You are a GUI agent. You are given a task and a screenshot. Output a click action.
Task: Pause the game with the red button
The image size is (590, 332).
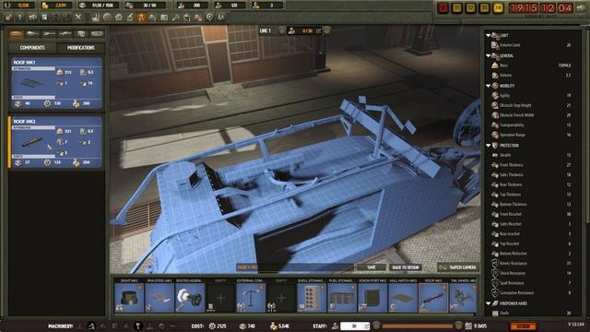point(442,8)
